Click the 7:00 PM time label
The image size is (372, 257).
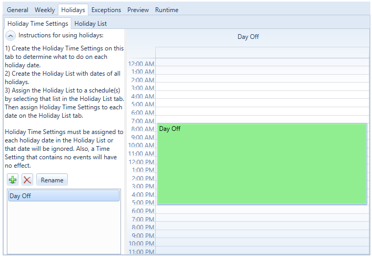coord(143,219)
